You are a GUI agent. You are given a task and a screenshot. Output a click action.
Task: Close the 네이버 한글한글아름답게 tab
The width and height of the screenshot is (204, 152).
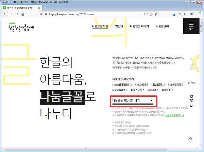(x=39, y=8)
